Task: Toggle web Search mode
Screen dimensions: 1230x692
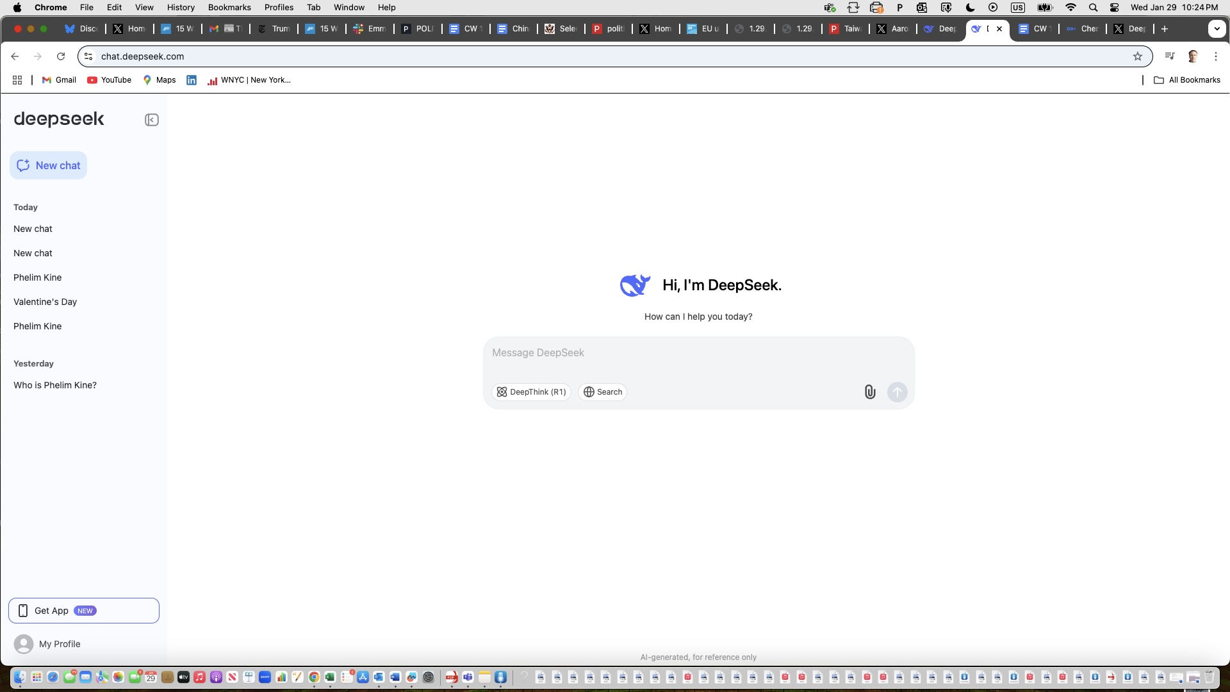Action: 602,391
